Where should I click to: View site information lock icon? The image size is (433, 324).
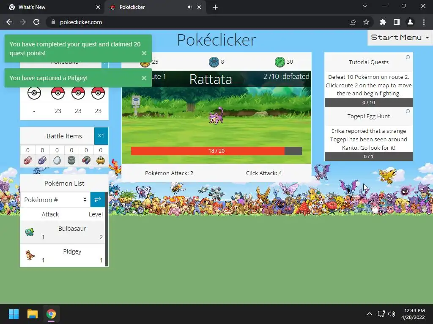click(x=53, y=22)
